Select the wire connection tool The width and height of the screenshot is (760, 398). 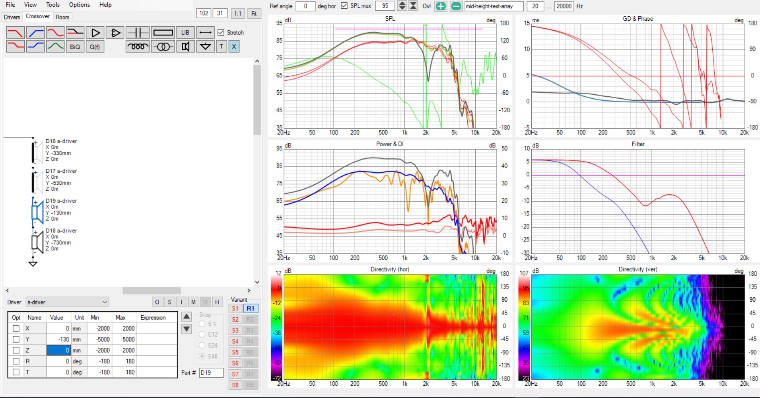205,32
